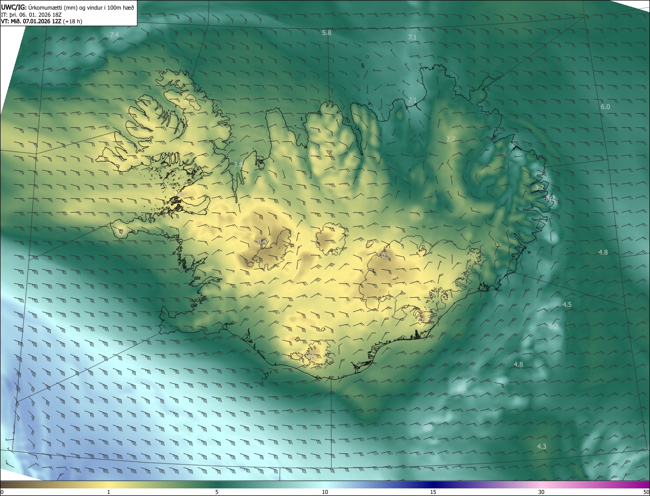Click the 1 tick label on the colour scale
650x496 pixels.
point(109,492)
